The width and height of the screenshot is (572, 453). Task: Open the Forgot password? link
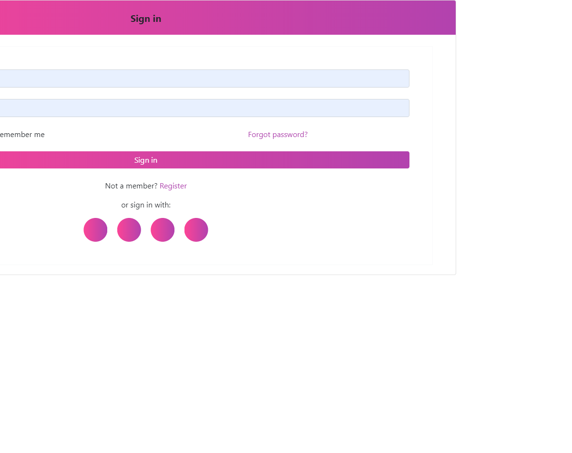point(277,135)
